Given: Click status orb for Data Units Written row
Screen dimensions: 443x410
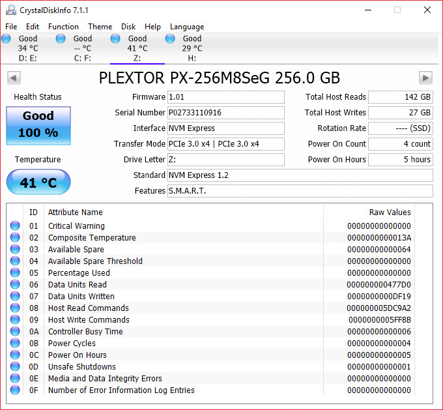Looking at the screenshot, I should pos(15,296).
